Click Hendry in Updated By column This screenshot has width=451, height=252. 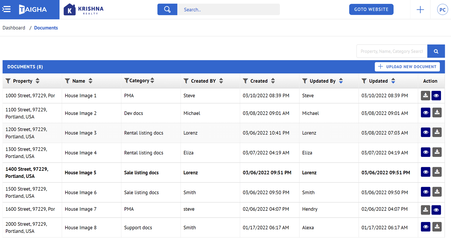click(310, 209)
